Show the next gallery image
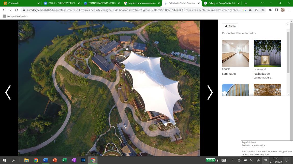This screenshot has height=164, width=293. point(210,92)
